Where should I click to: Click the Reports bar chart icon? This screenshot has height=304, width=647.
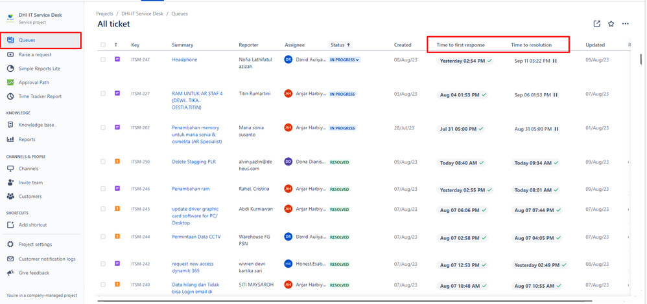(x=11, y=139)
